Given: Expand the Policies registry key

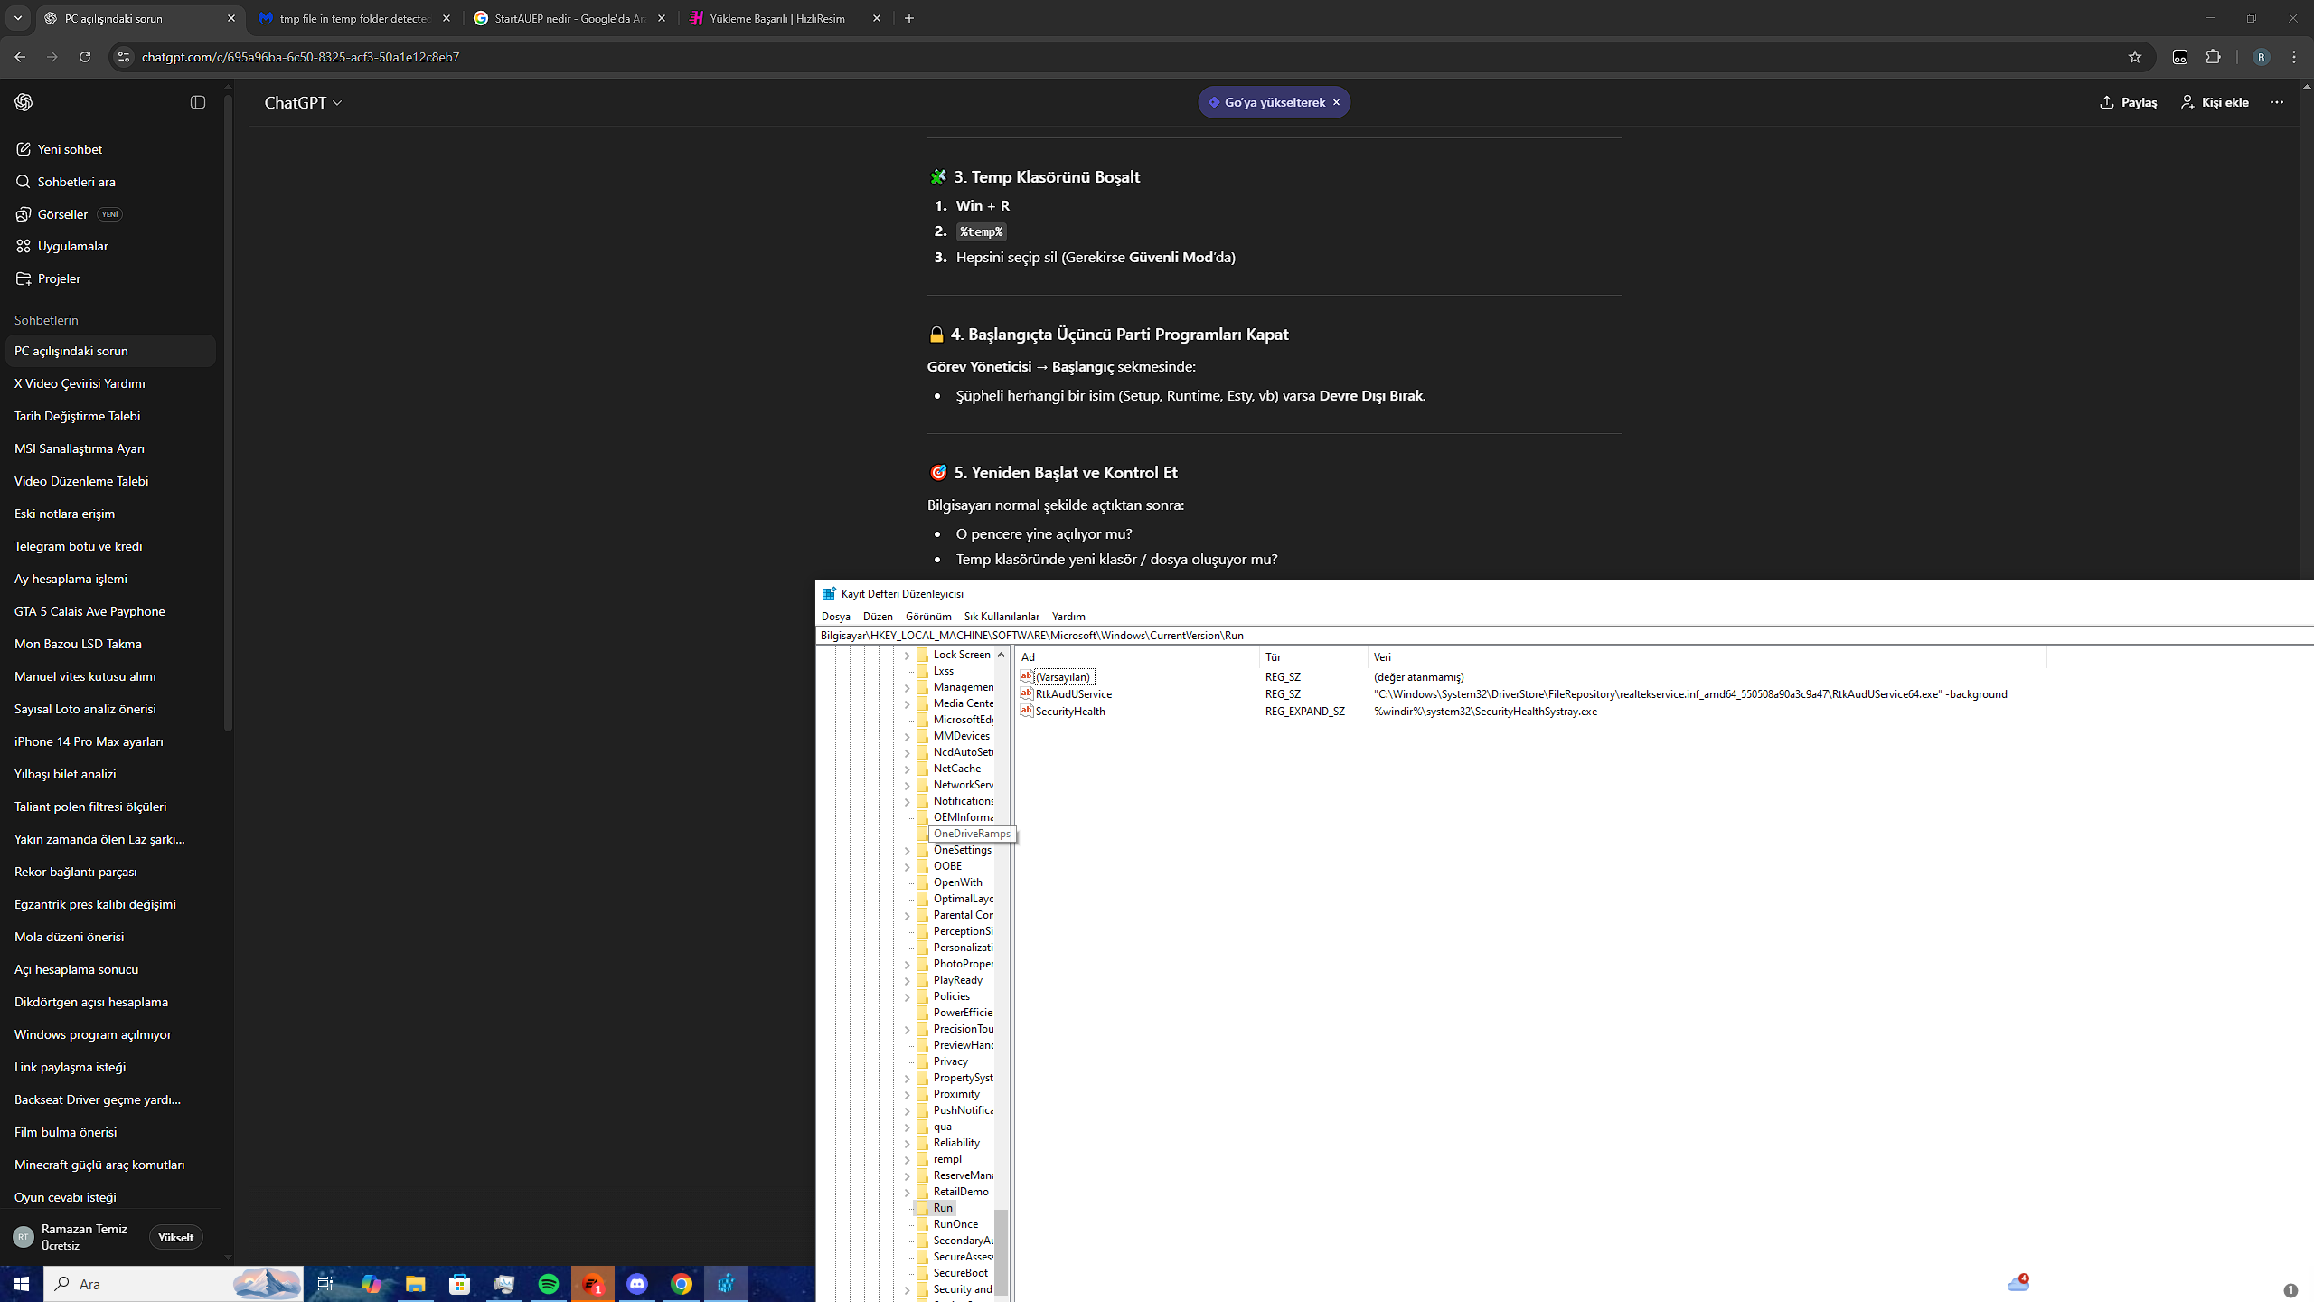Looking at the screenshot, I should coord(908,996).
